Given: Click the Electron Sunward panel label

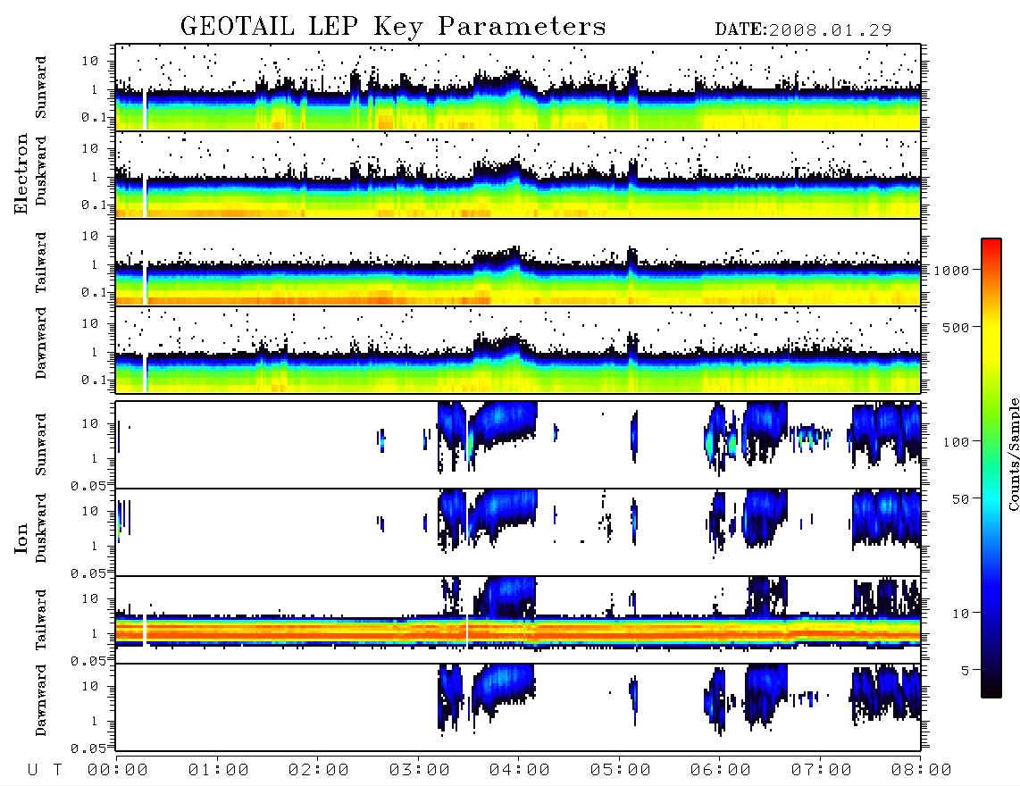Looking at the screenshot, I should tap(41, 88).
